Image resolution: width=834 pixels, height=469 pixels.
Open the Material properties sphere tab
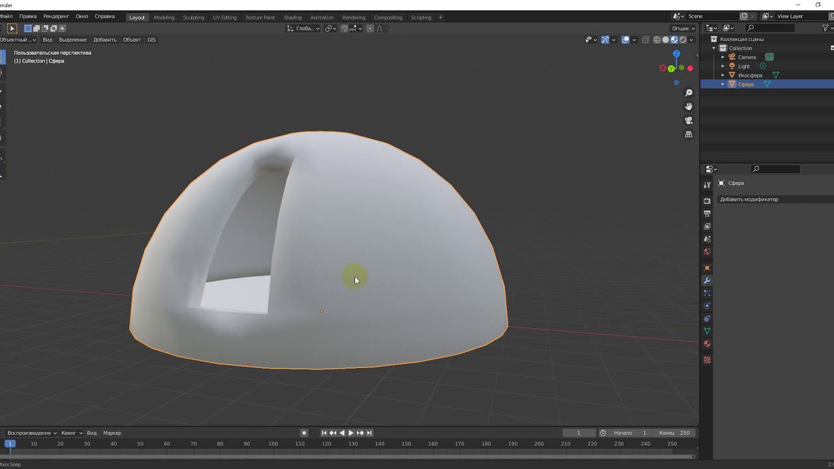[707, 344]
